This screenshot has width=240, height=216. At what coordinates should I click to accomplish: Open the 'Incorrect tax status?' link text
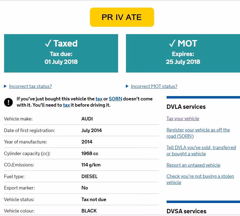[30, 86]
